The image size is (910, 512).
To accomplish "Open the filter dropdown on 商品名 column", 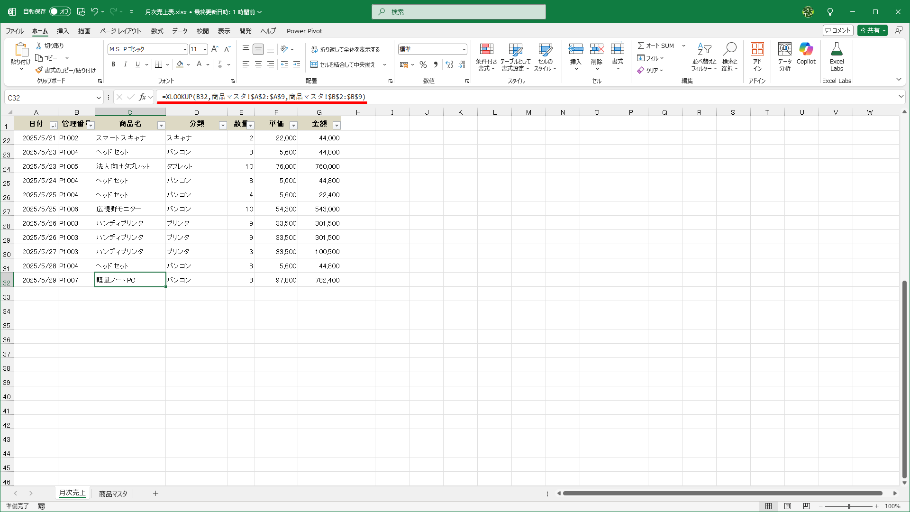I will tap(161, 125).
